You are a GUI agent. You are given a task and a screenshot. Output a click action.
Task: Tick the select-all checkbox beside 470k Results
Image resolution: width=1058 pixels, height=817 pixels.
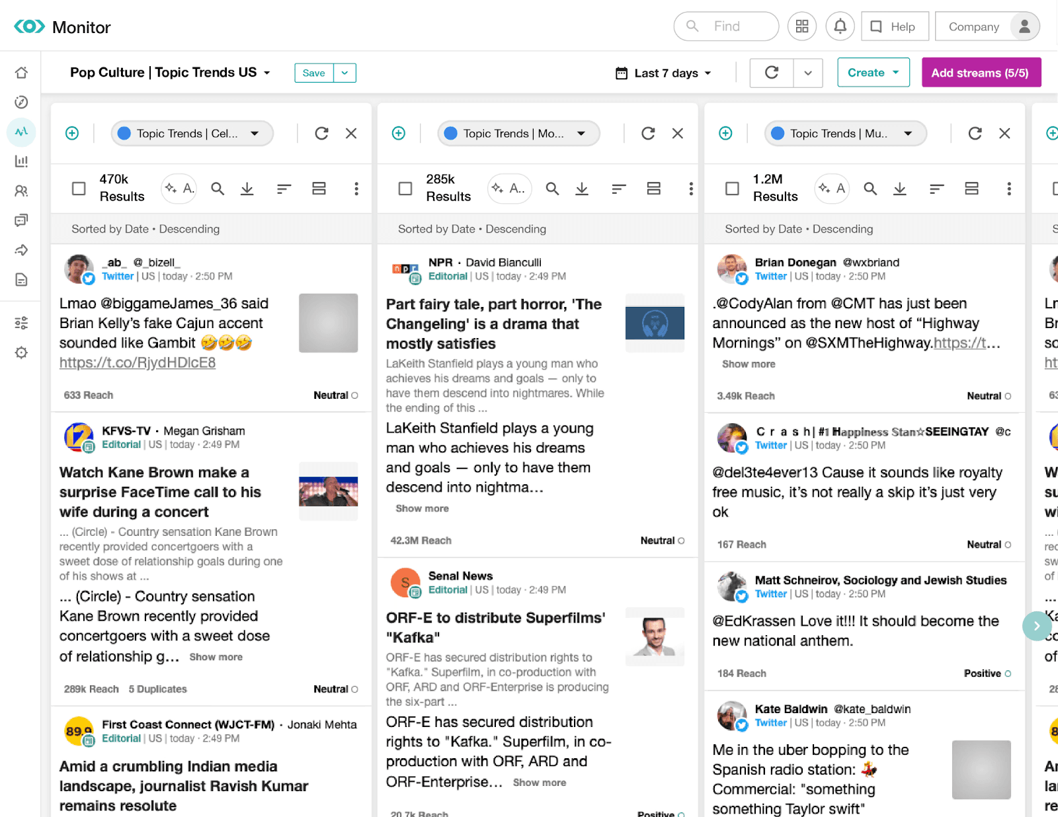coord(79,189)
